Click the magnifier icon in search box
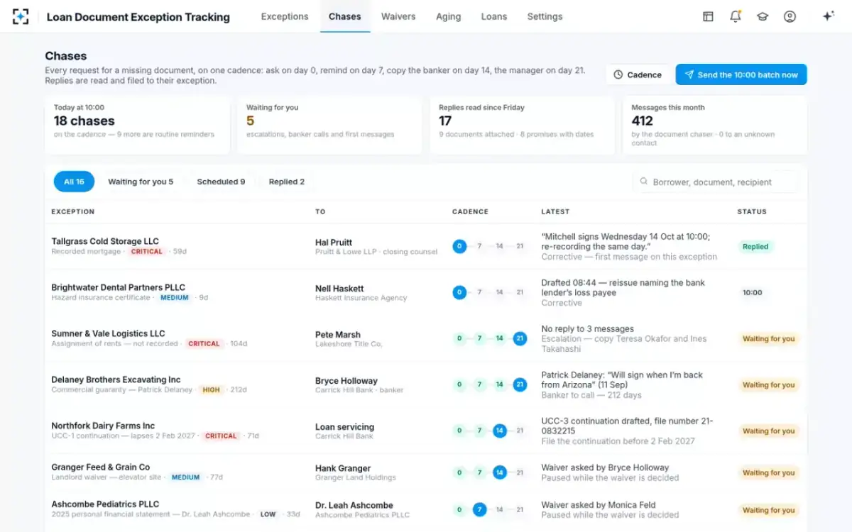Screen dimensions: 852x532 pyautogui.click(x=644, y=182)
